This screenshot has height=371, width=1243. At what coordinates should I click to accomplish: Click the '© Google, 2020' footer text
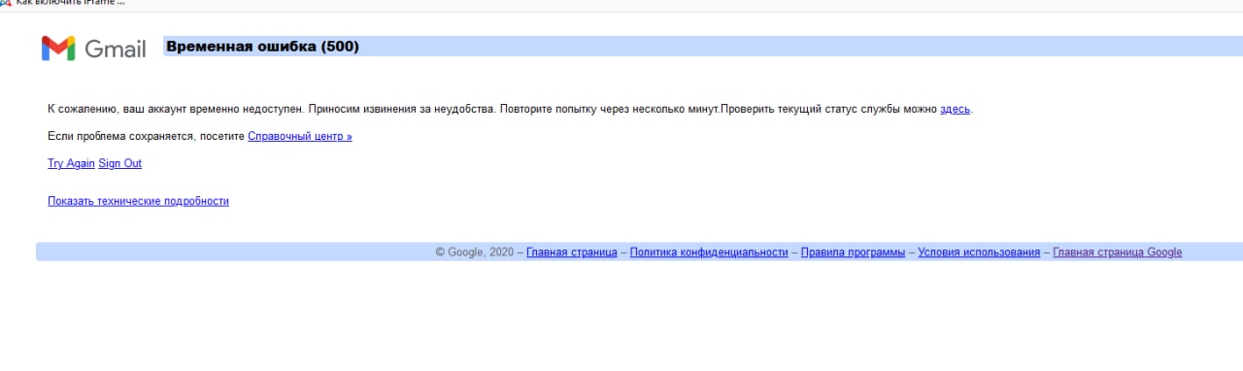point(474,253)
